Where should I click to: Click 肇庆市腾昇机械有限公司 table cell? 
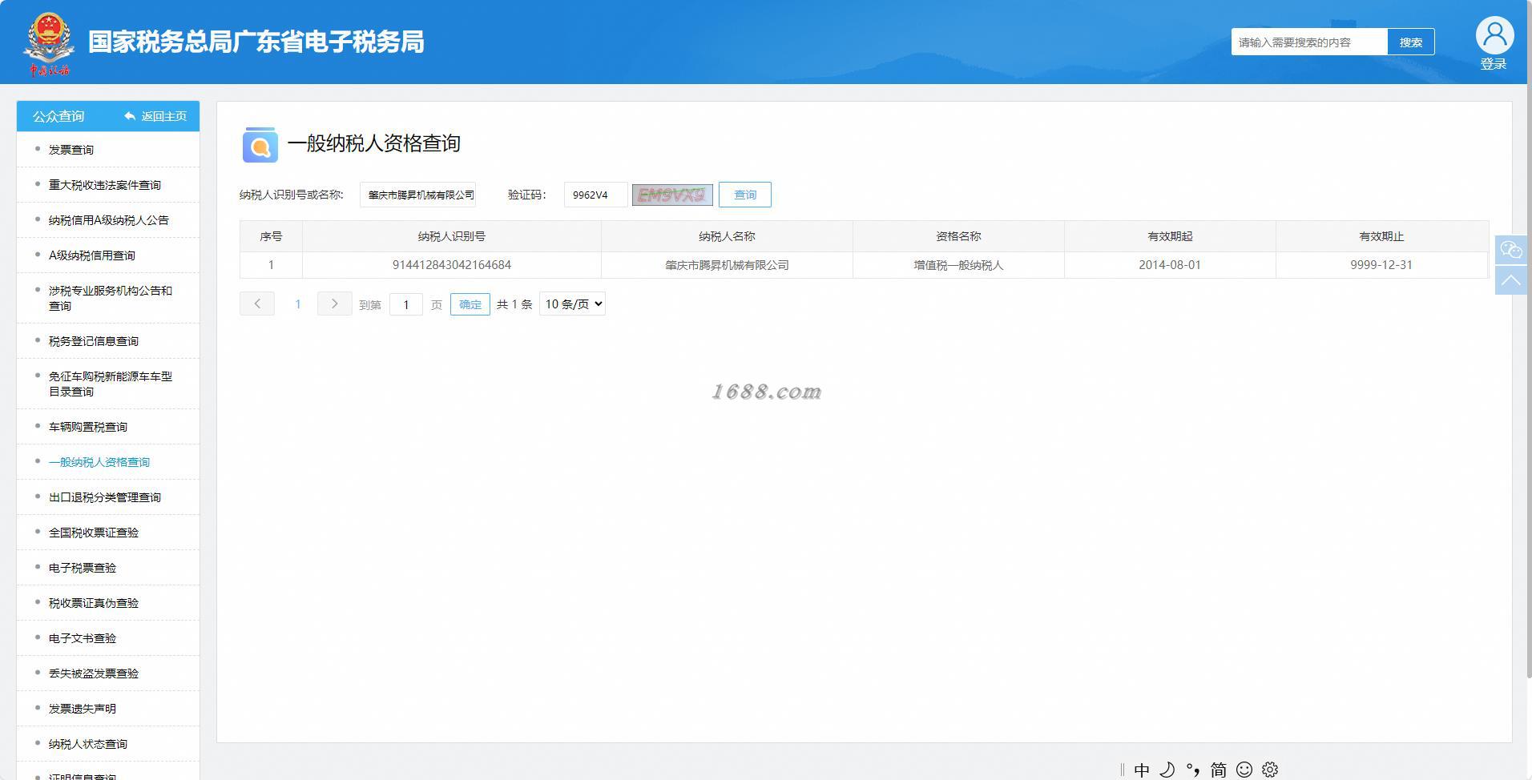pos(727,265)
